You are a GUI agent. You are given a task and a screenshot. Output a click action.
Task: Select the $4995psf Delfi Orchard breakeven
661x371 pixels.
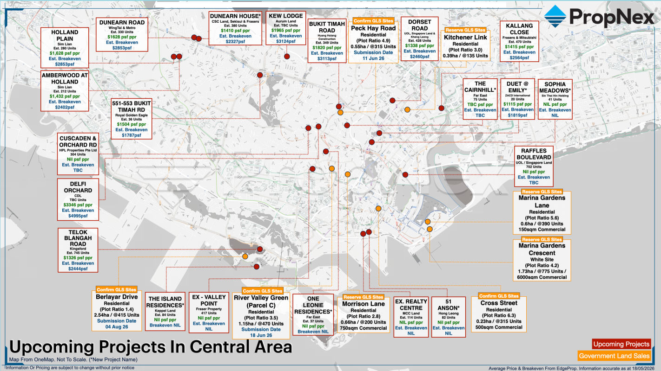tap(78, 216)
